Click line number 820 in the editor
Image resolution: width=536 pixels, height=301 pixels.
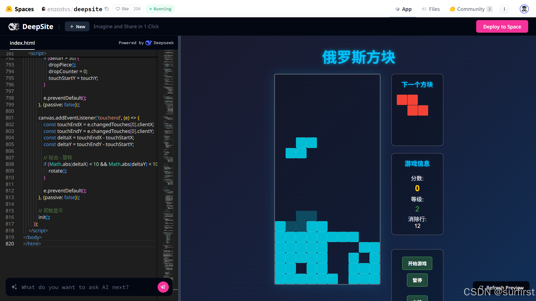(x=10, y=244)
